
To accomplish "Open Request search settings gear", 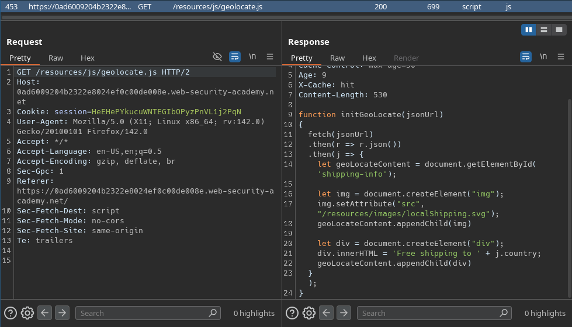I will pos(27,313).
